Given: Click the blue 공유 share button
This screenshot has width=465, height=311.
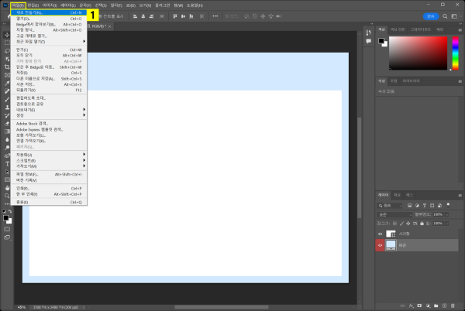Looking at the screenshot, I should [430, 15].
